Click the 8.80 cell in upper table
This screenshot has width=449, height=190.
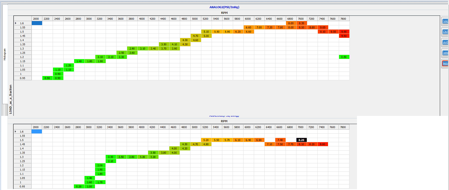click(312, 27)
